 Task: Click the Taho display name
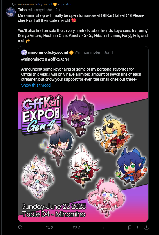22,10
